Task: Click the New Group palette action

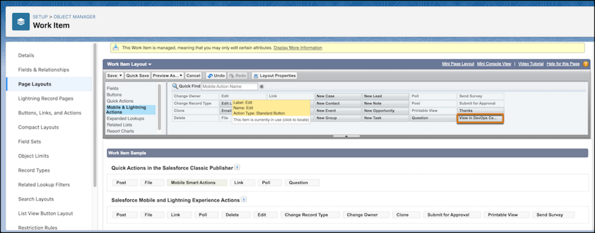Action: click(x=338, y=118)
